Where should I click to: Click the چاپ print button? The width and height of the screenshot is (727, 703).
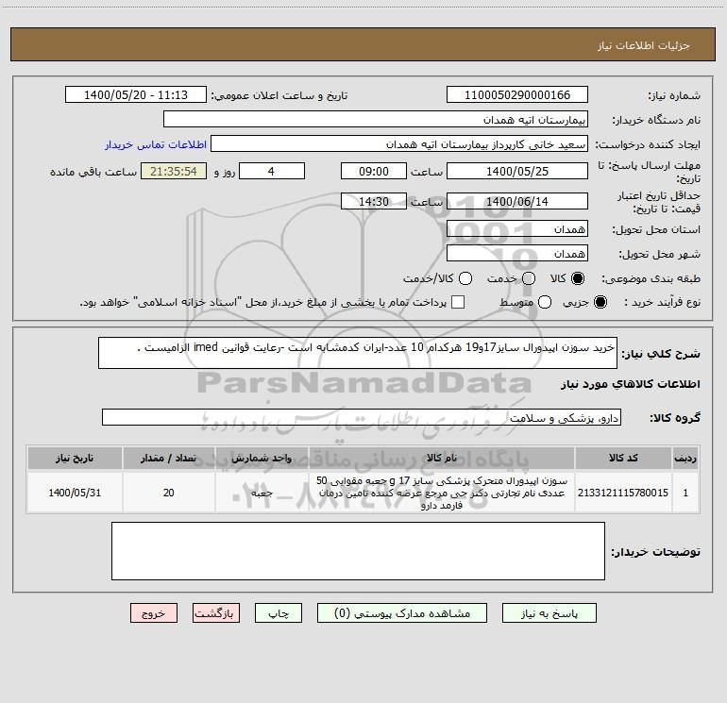[x=279, y=613]
